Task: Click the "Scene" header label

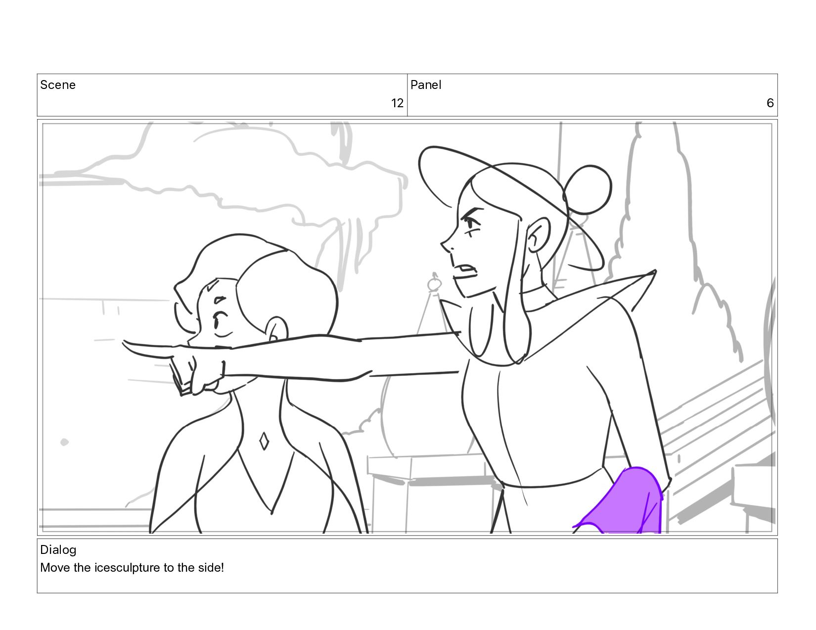Action: 58,85
